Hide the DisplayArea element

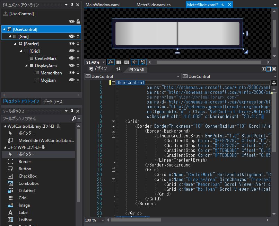point(71,65)
